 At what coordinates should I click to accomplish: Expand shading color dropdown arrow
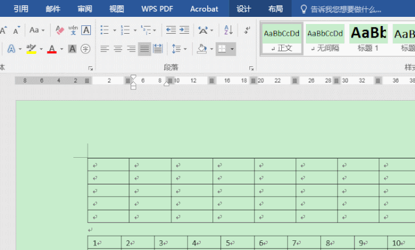(x=212, y=49)
